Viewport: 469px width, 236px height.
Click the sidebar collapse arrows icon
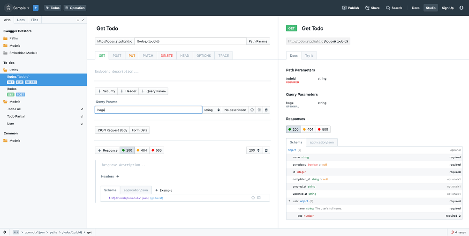point(83,20)
